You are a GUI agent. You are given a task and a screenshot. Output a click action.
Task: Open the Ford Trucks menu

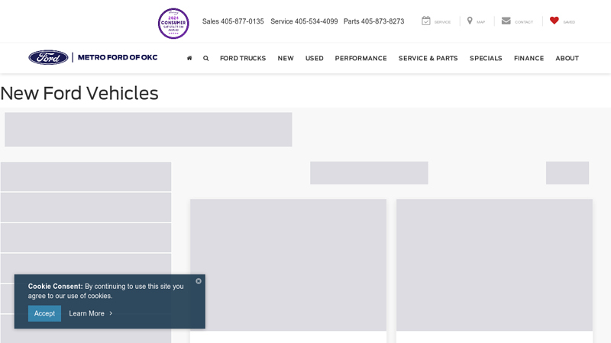(x=243, y=58)
